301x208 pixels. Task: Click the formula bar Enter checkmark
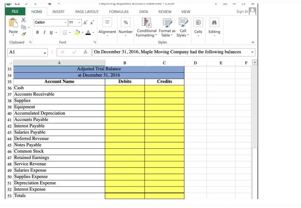[74, 52]
